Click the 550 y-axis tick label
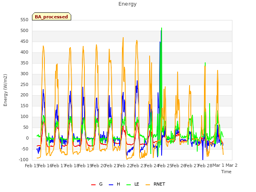This screenshot has width=256, height=192. tap(24, 20)
